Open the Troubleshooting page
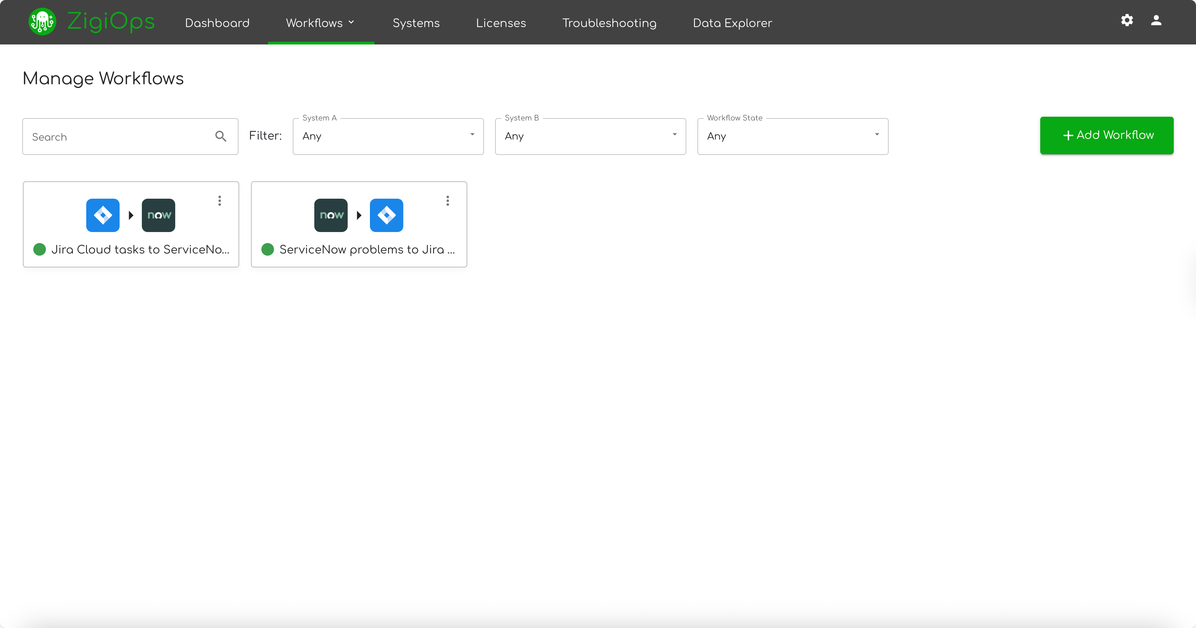The height and width of the screenshot is (628, 1196). coord(609,23)
